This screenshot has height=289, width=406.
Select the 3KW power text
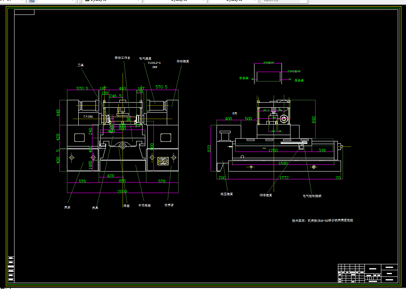coord(155,67)
